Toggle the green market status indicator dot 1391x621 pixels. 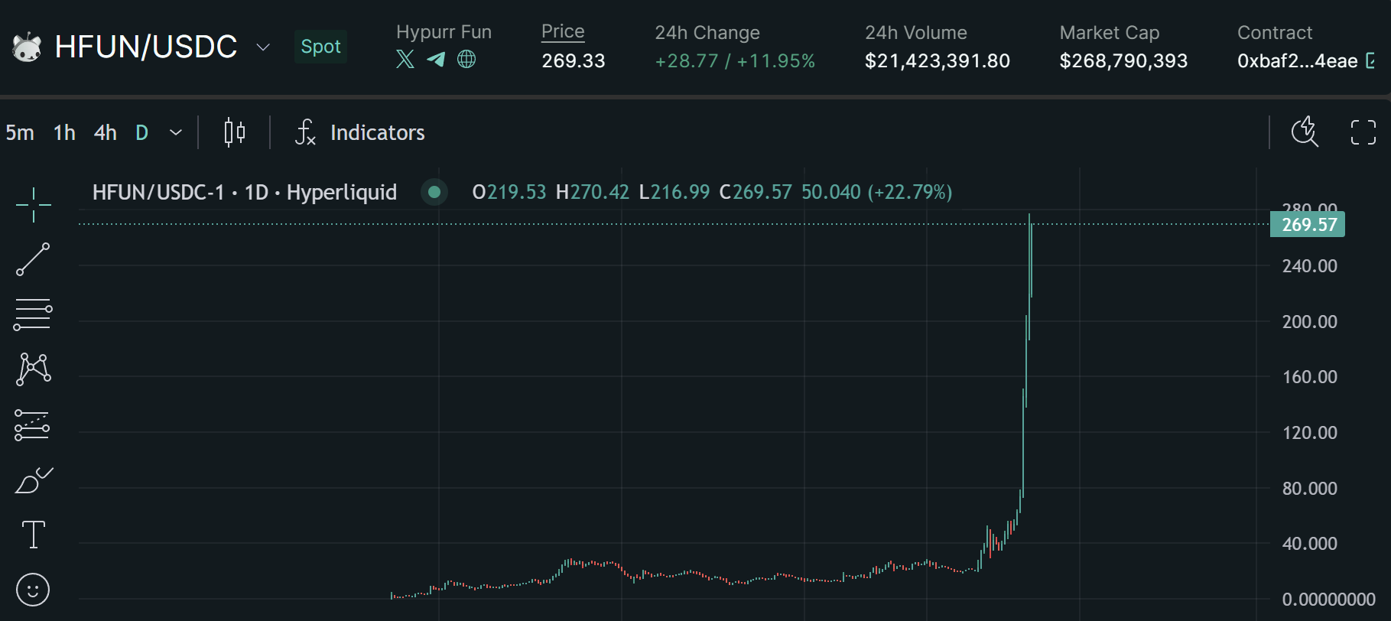(434, 192)
